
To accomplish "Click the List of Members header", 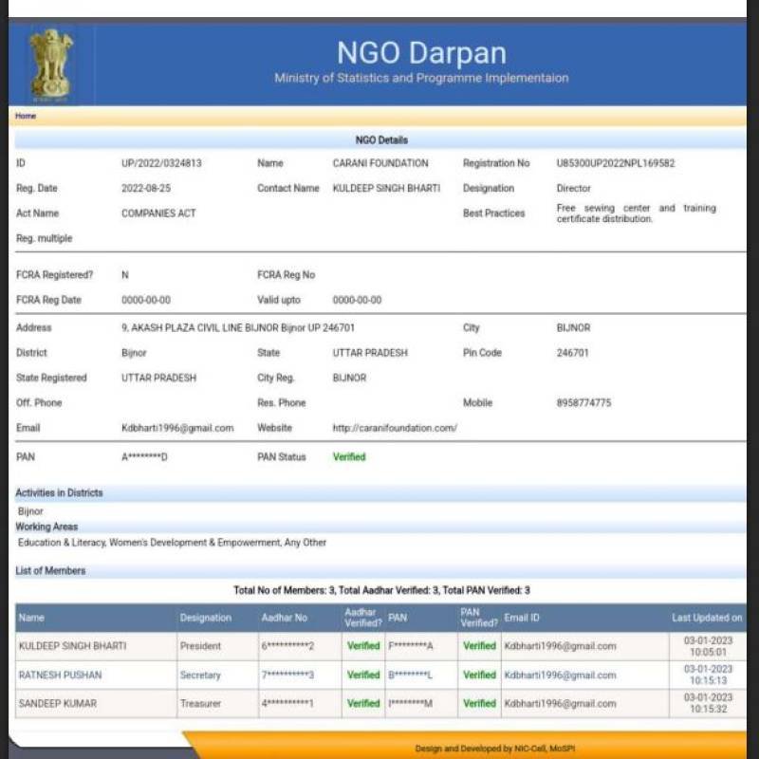I will [x=50, y=571].
